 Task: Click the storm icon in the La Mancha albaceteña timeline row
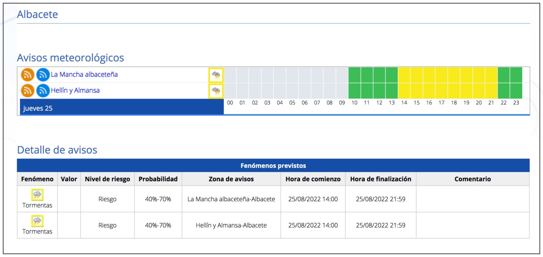click(x=216, y=75)
